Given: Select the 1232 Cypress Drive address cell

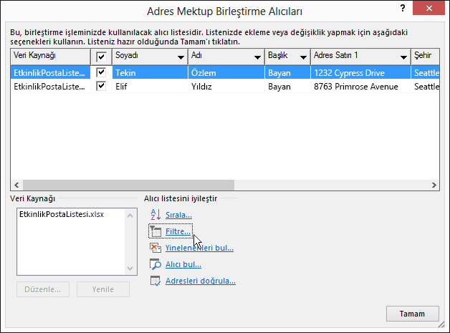Looking at the screenshot, I should (x=360, y=73).
